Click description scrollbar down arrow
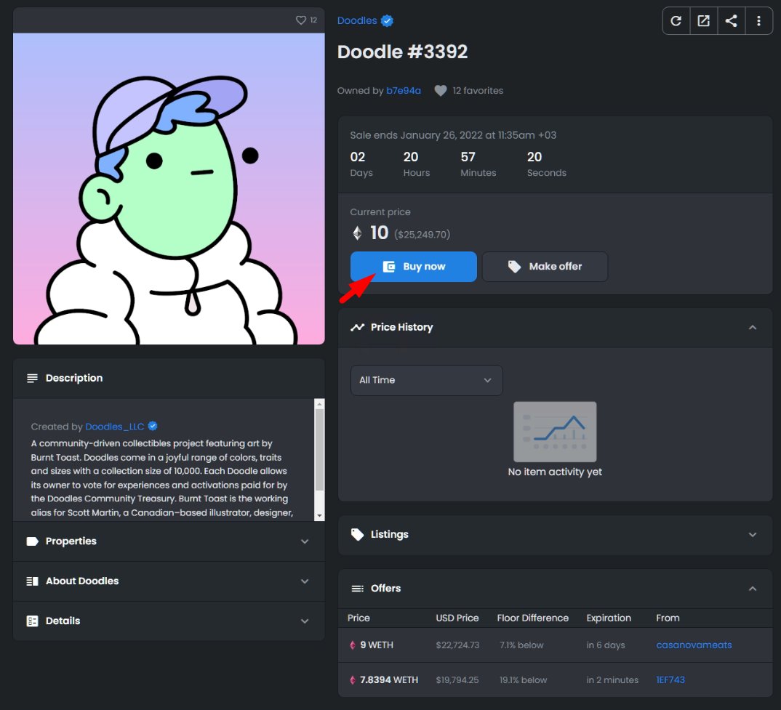The width and height of the screenshot is (781, 710). point(320,516)
